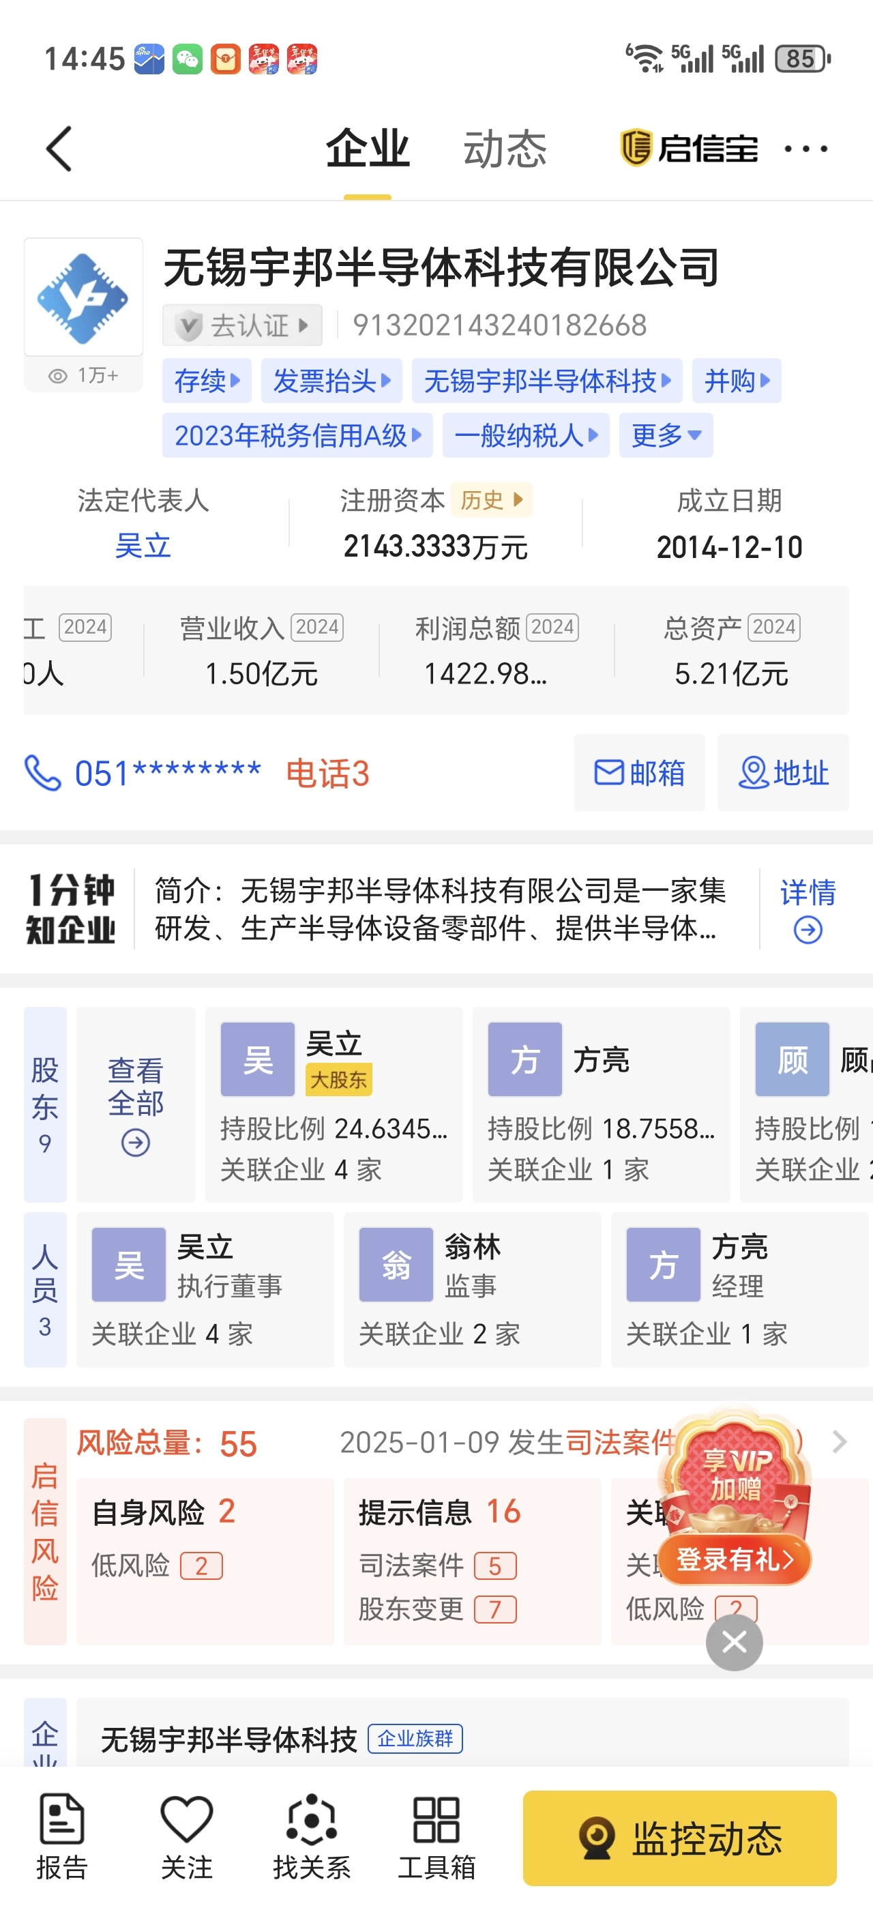Tap the 人员 3 section label

(x=45, y=1289)
